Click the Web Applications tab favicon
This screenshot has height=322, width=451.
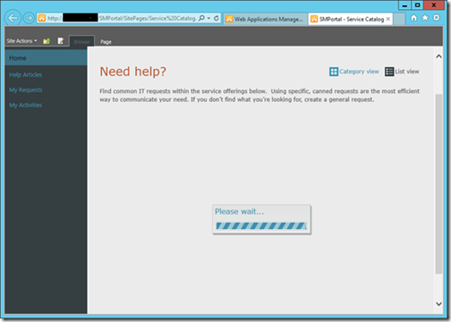pyautogui.click(x=229, y=19)
